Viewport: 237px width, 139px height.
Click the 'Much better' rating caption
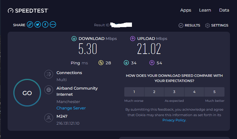point(215,101)
